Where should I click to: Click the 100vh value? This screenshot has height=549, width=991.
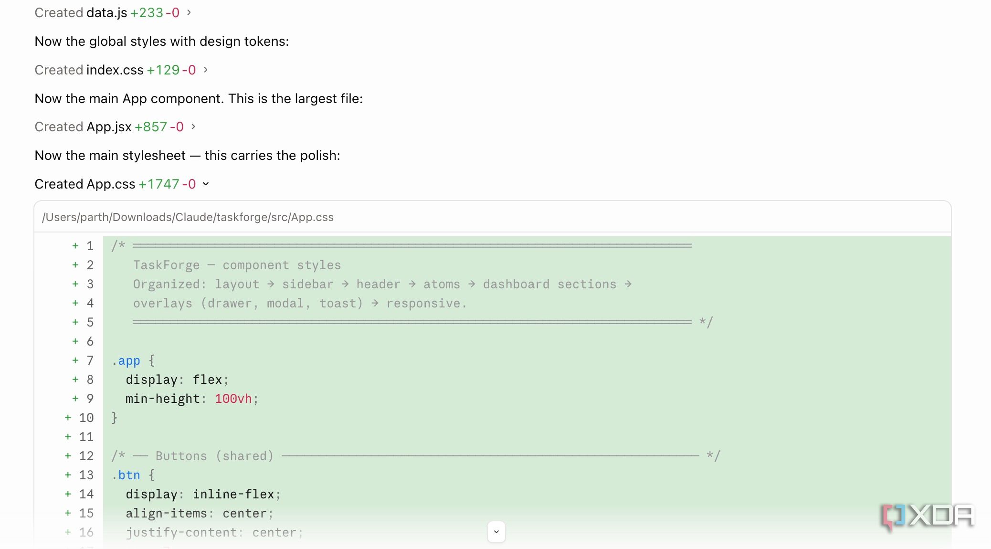[x=233, y=399]
